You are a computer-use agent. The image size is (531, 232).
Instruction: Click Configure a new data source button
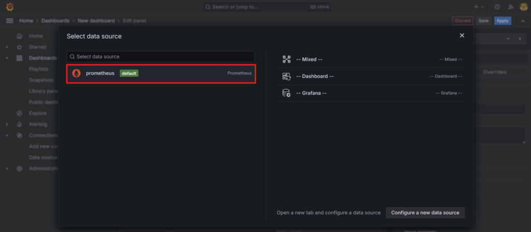coord(425,213)
